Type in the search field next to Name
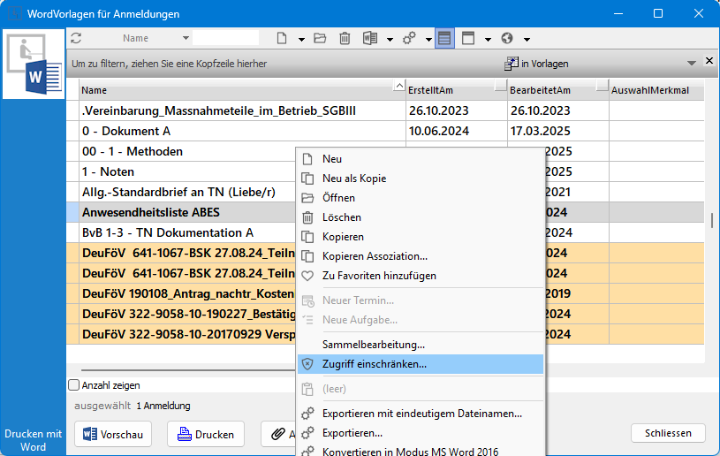Screen dimensions: 720x456 pos(226,38)
